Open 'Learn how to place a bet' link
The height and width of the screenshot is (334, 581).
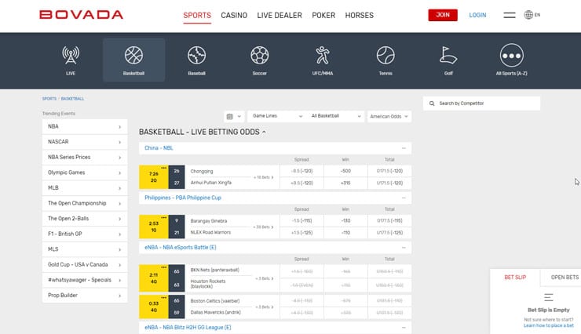(548, 325)
